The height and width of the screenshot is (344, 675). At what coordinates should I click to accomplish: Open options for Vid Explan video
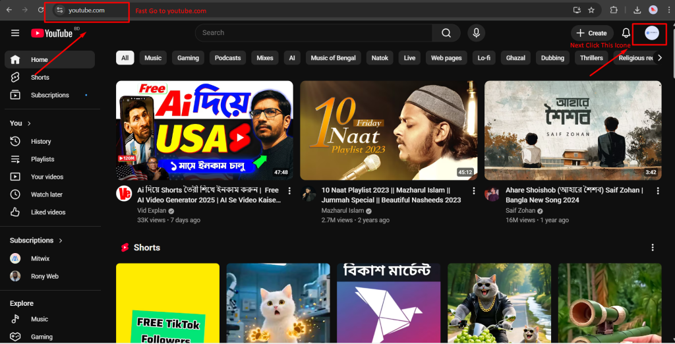pos(289,190)
